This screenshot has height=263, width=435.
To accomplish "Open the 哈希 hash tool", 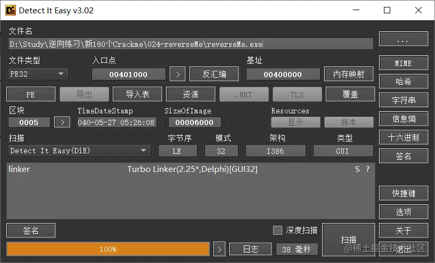I will (404, 81).
